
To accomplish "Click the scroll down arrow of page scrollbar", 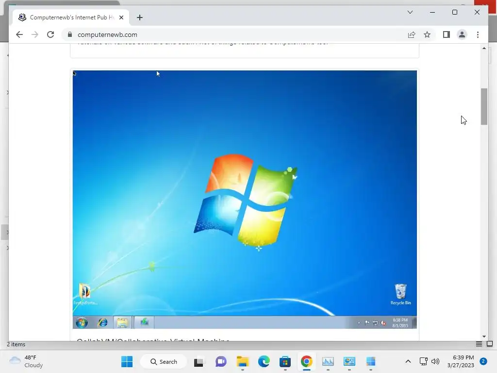I will [x=484, y=337].
